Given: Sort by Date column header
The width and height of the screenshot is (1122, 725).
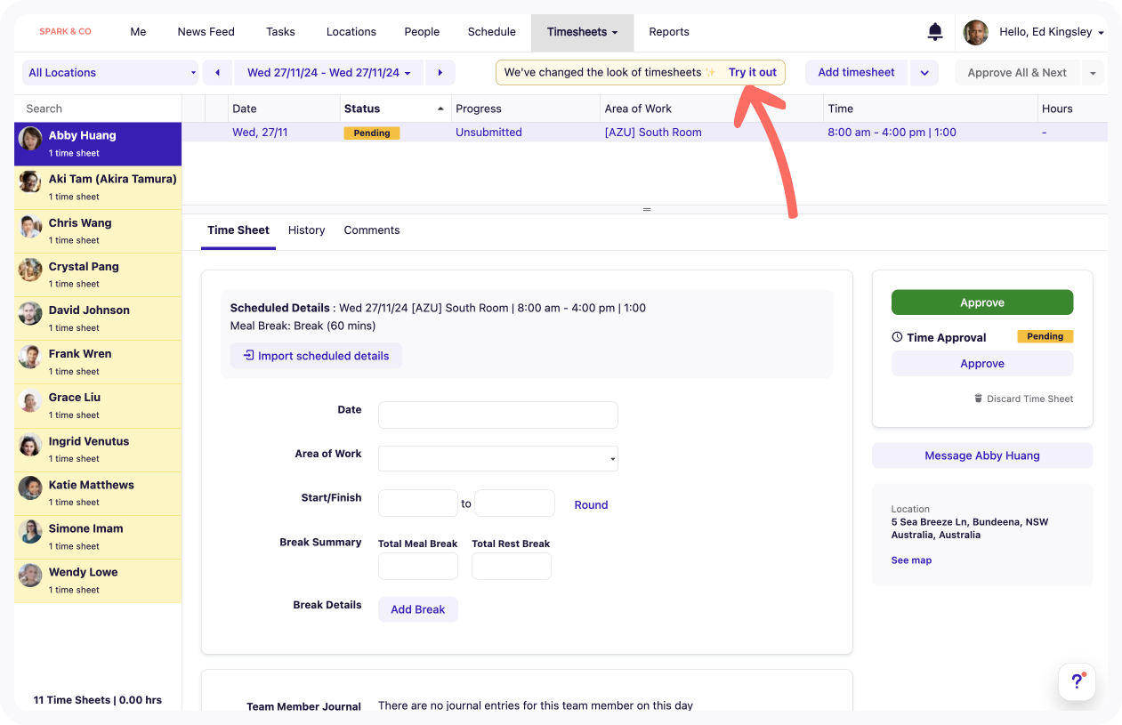Looking at the screenshot, I should pos(284,109).
